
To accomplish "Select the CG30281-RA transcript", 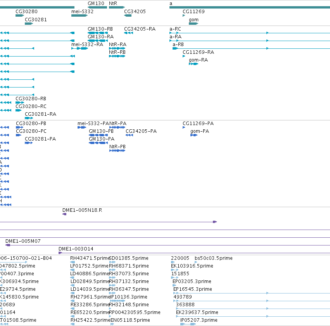I will (x=29, y=118).
